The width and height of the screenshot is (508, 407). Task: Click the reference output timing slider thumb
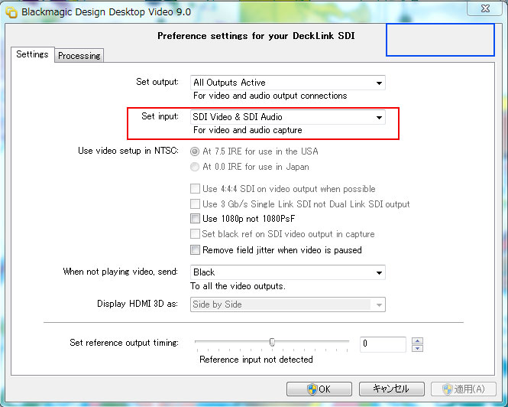pos(272,342)
